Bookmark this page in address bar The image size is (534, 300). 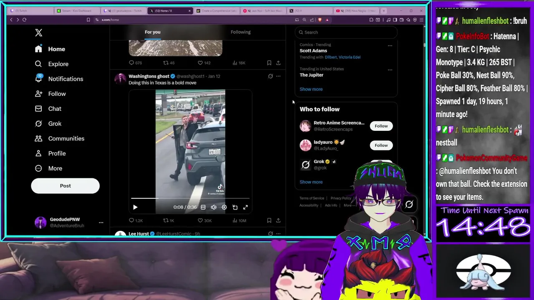pyautogui.click(x=88, y=20)
